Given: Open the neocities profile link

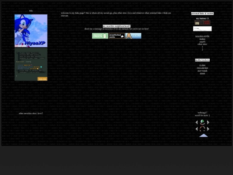Looking at the screenshot, I should pyautogui.click(x=202, y=36).
